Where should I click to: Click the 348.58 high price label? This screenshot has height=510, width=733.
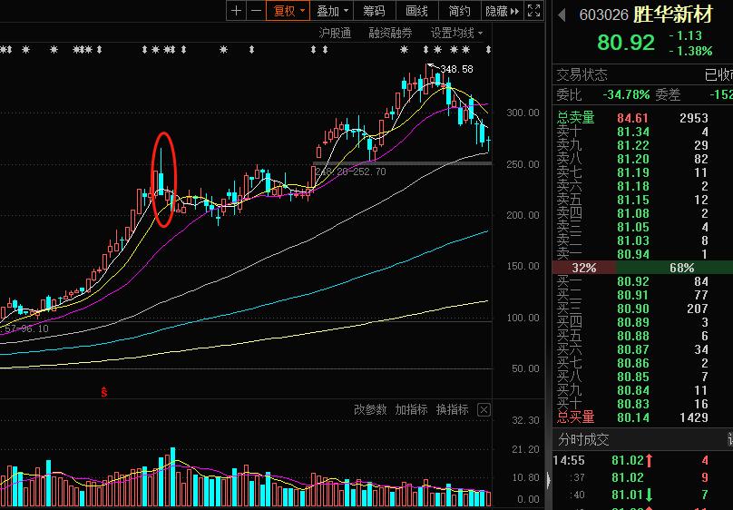pyautogui.click(x=456, y=69)
